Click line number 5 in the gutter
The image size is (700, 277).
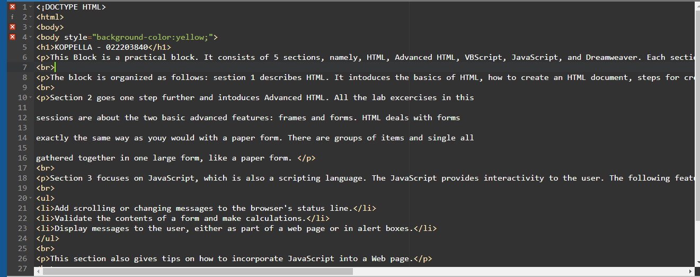point(24,47)
